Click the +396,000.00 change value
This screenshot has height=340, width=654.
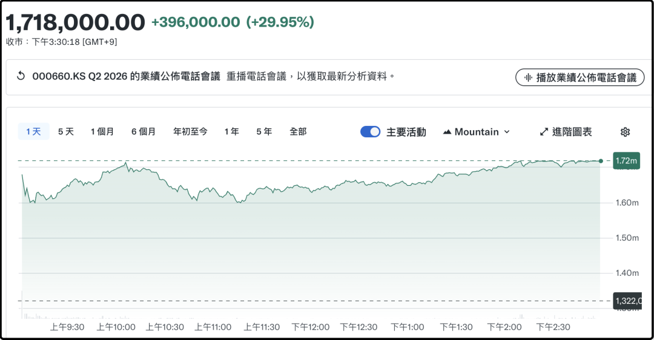point(196,22)
